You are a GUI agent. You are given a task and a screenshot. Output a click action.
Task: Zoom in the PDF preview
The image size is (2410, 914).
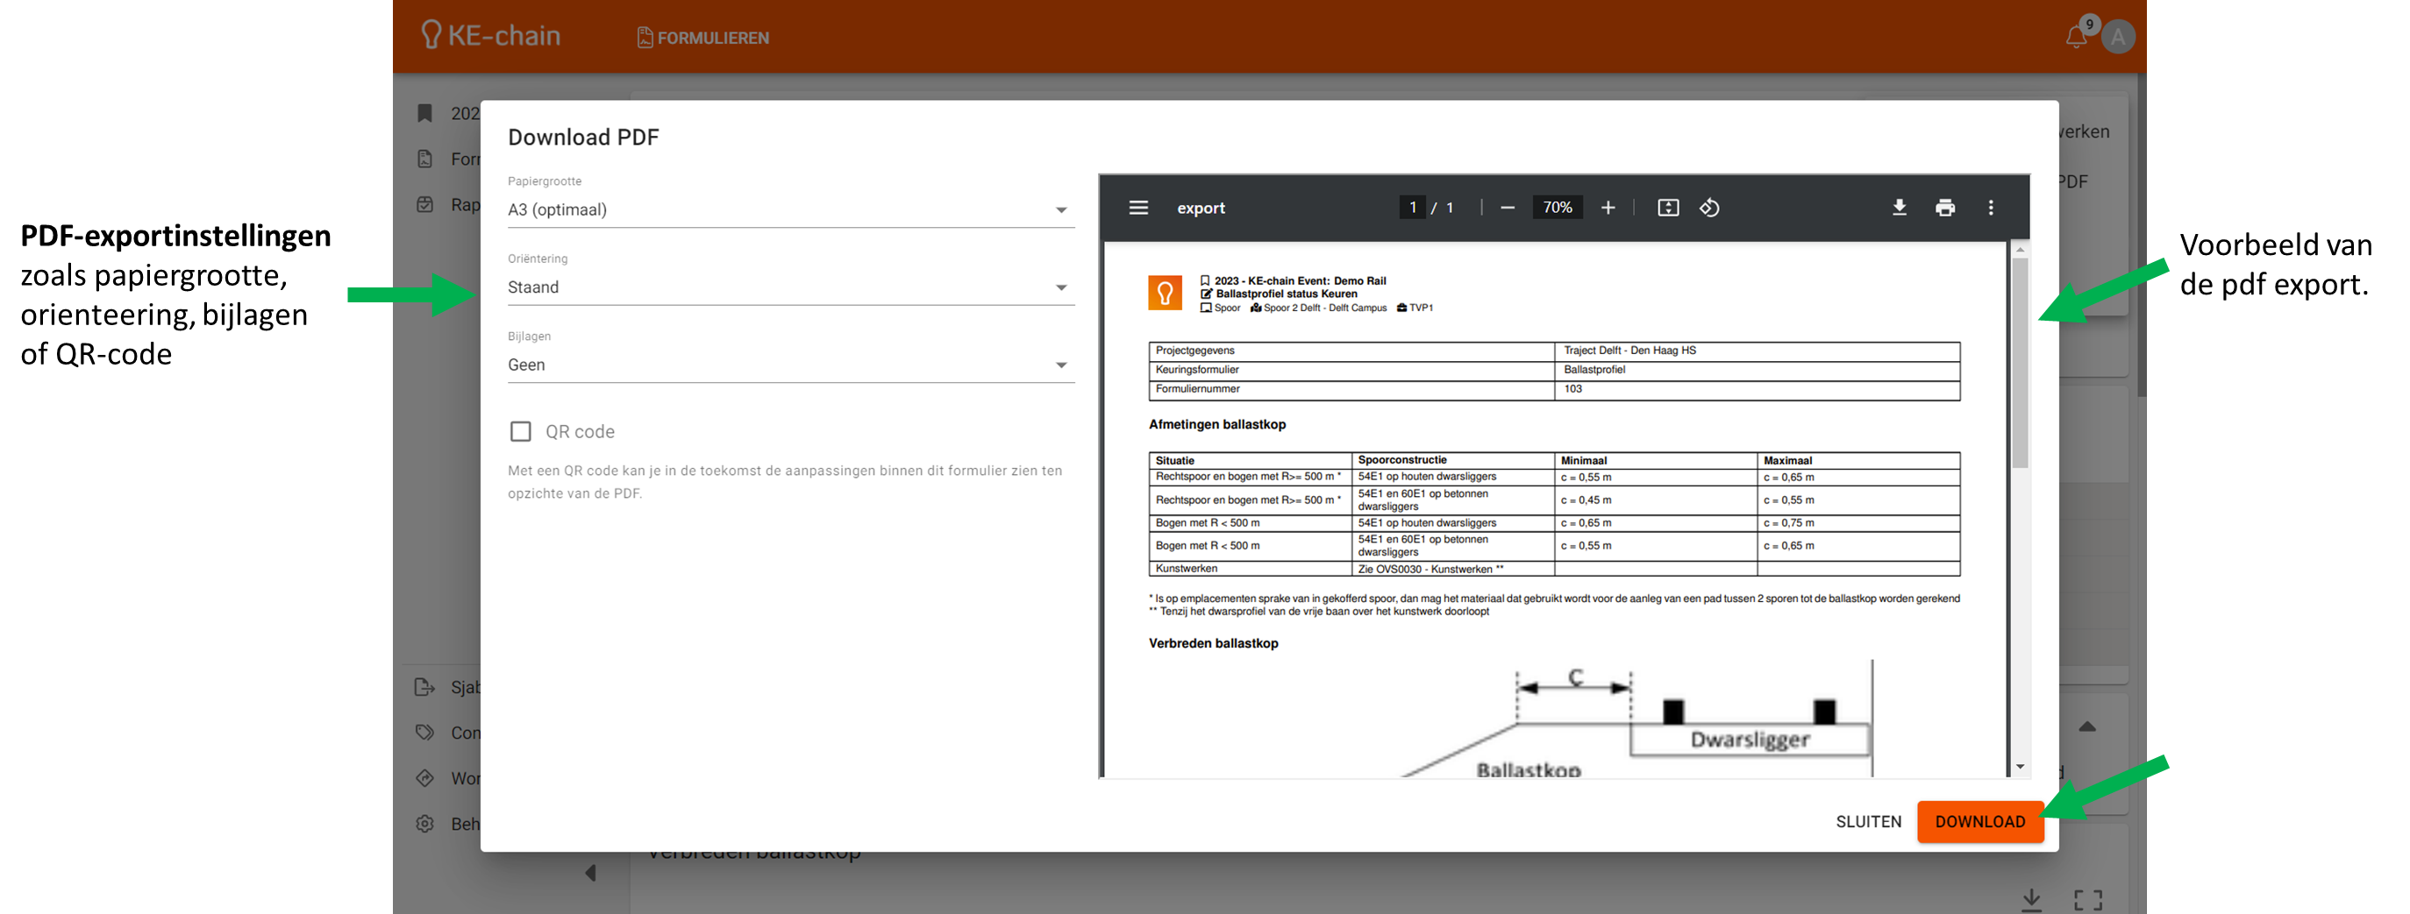[x=1608, y=208]
